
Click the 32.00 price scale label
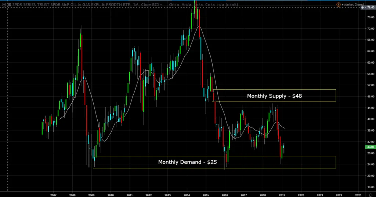[x=370, y=142]
